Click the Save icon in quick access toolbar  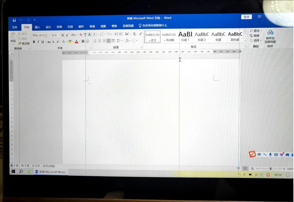14,20
